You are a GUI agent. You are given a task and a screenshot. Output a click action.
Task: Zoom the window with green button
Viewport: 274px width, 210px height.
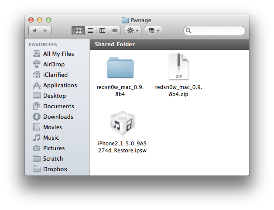coord(48,20)
